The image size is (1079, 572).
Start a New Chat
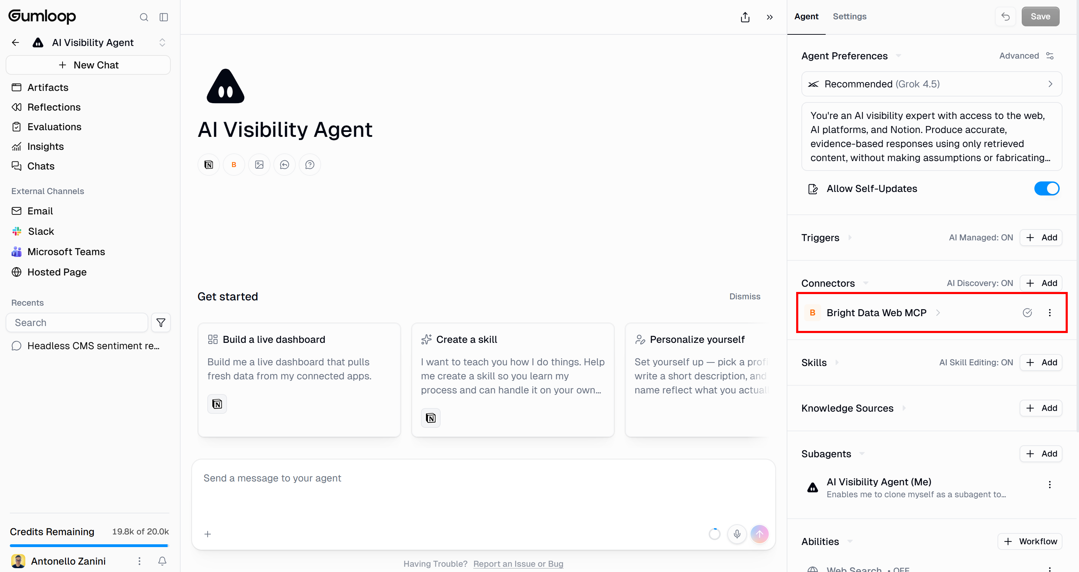coord(89,65)
